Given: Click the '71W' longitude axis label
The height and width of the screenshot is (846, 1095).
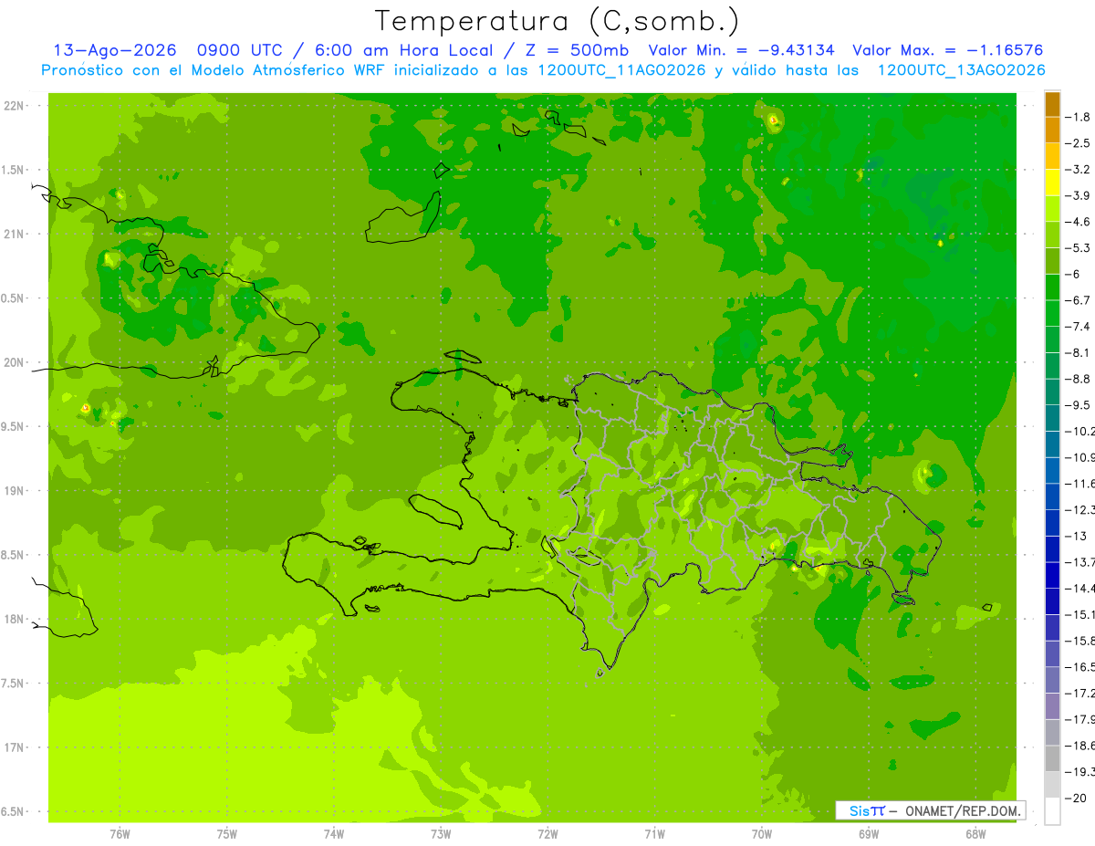Looking at the screenshot, I should coord(654,833).
